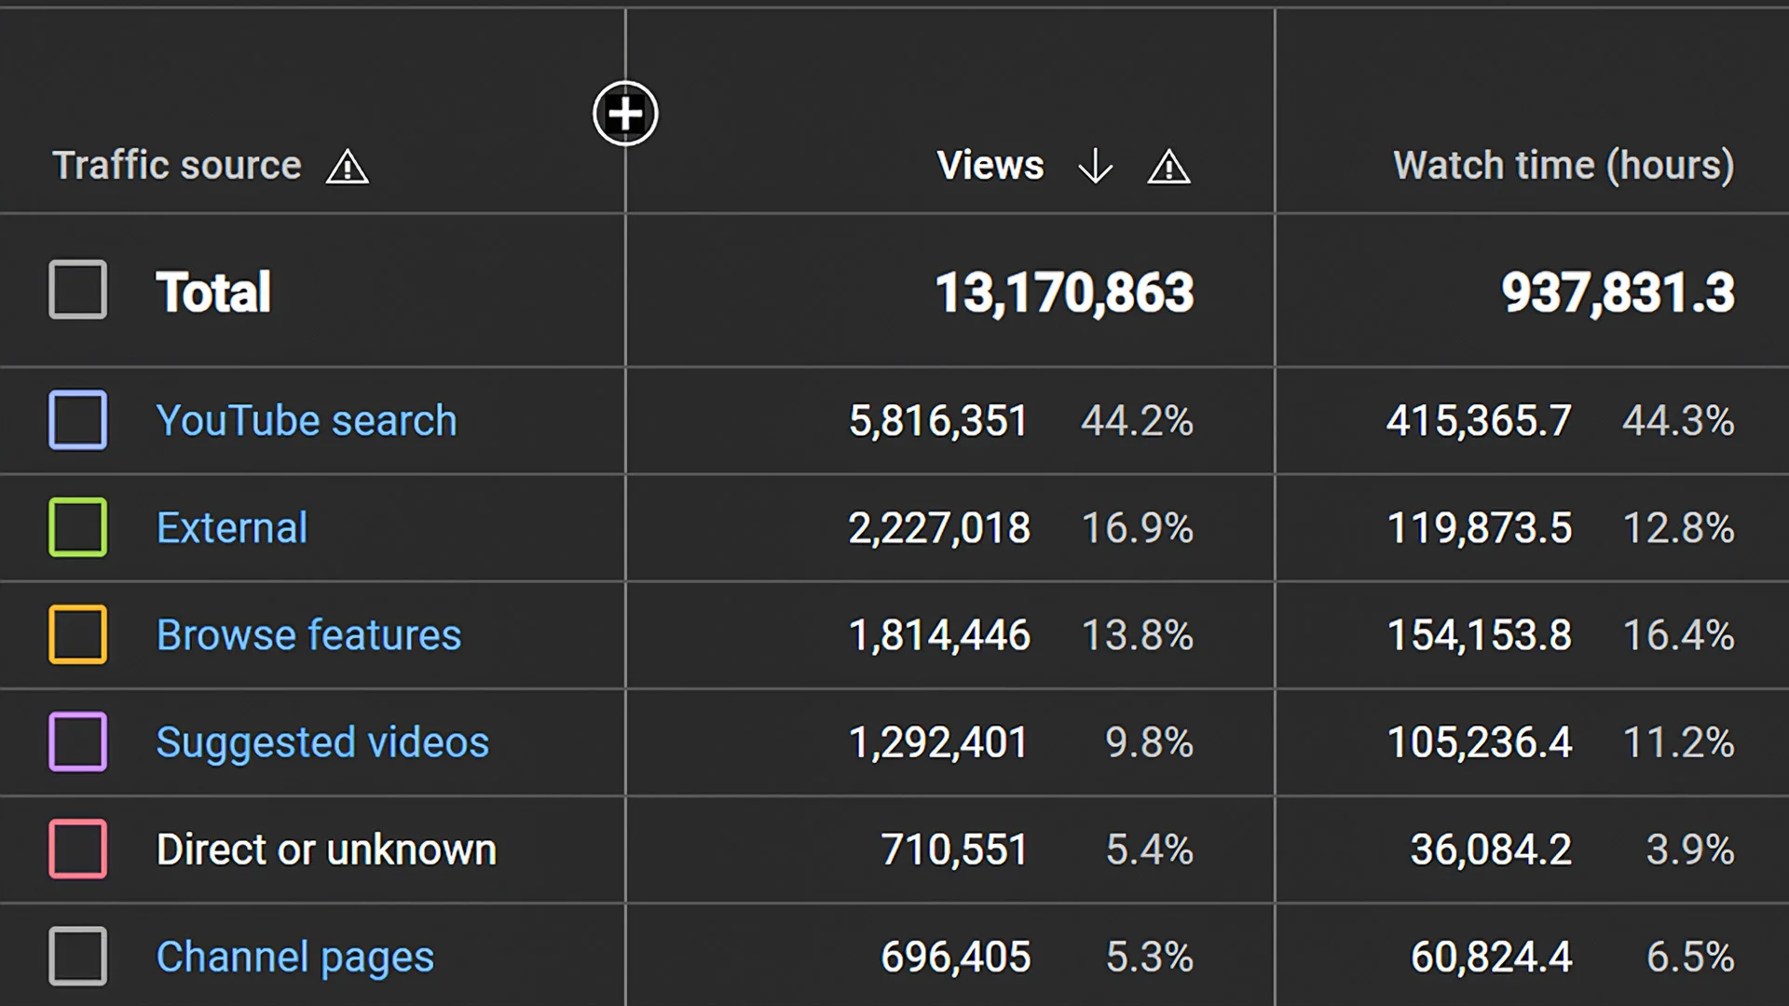Tick the Total row checkbox

point(78,290)
